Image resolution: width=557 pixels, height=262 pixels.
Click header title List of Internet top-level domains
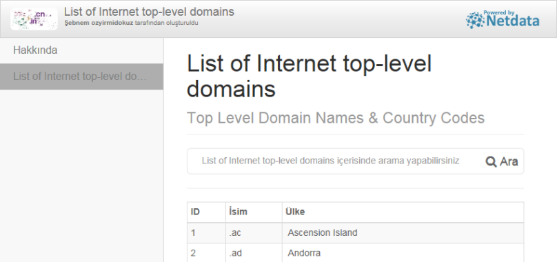tap(149, 12)
